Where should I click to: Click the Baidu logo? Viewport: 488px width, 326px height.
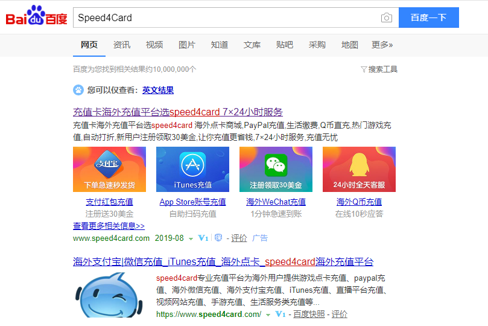(36, 15)
